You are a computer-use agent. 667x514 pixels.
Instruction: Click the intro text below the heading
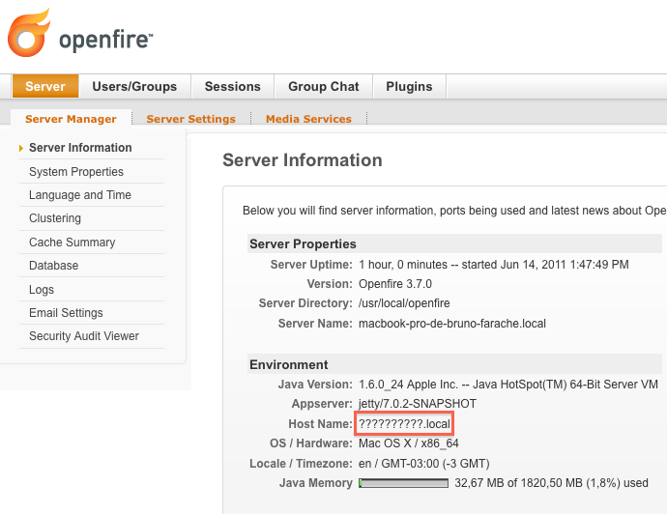coord(454,211)
